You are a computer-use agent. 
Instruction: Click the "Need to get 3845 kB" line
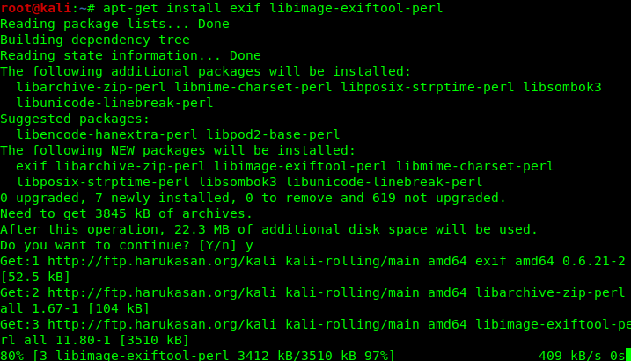[x=126, y=213]
